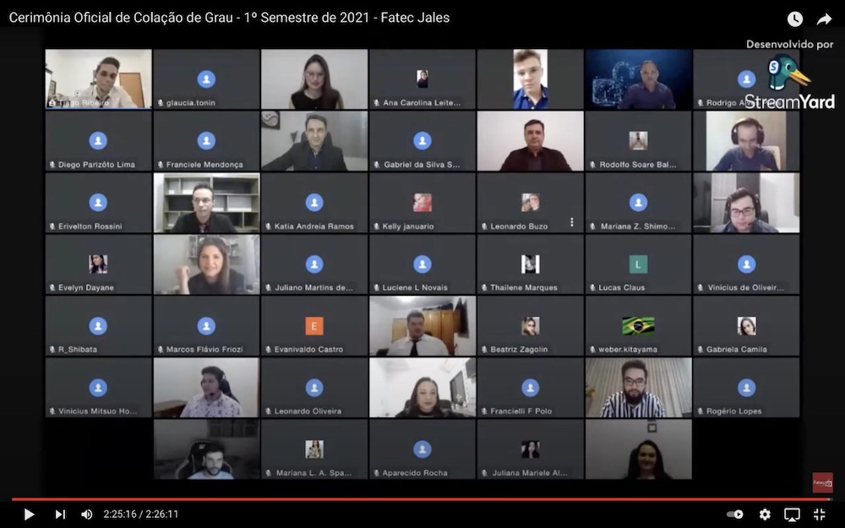Open three-dot menu on Leonardo Buzo tile
The width and height of the screenshot is (845, 528).
tap(572, 222)
